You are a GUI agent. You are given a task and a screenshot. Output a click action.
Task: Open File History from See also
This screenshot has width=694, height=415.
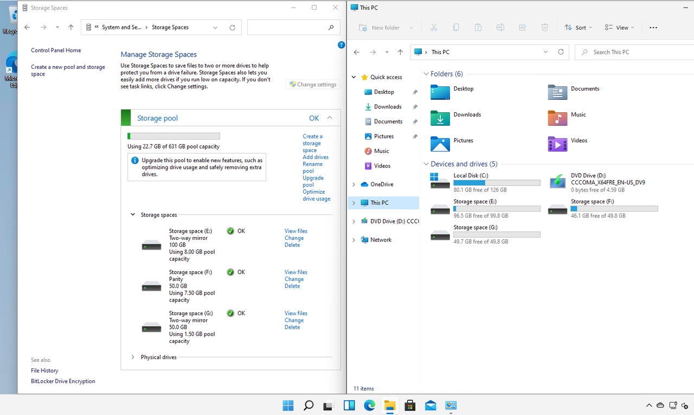tap(44, 371)
